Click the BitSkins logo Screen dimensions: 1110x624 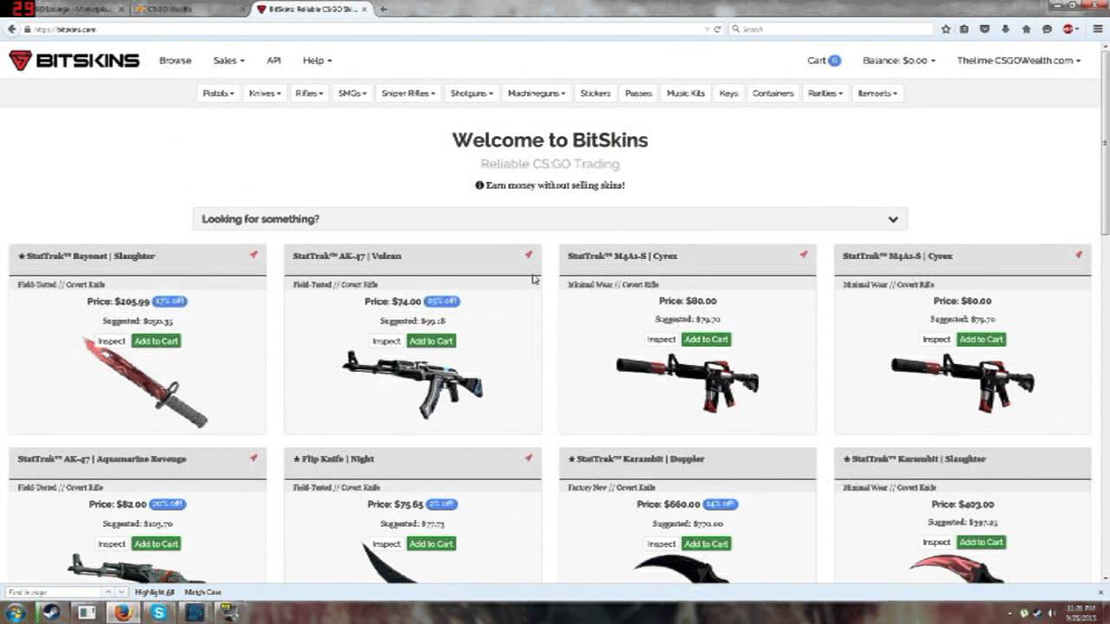click(x=75, y=61)
